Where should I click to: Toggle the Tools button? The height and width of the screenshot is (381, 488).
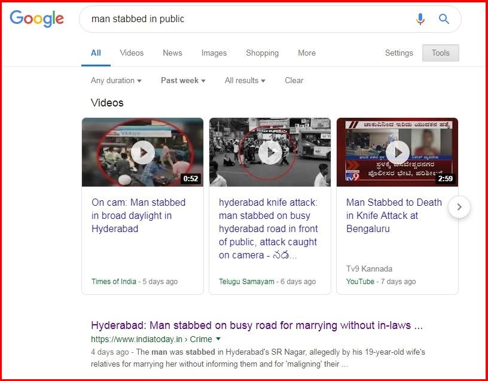click(440, 53)
